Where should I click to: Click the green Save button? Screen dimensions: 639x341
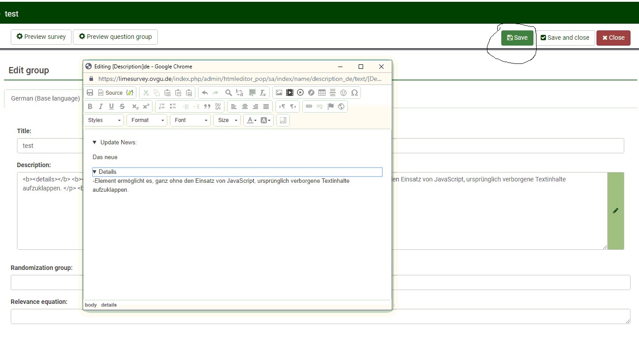click(x=517, y=38)
